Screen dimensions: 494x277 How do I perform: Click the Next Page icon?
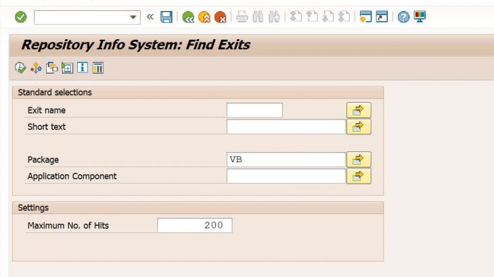click(x=328, y=16)
